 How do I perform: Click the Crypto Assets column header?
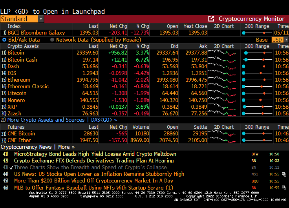(x=23, y=46)
